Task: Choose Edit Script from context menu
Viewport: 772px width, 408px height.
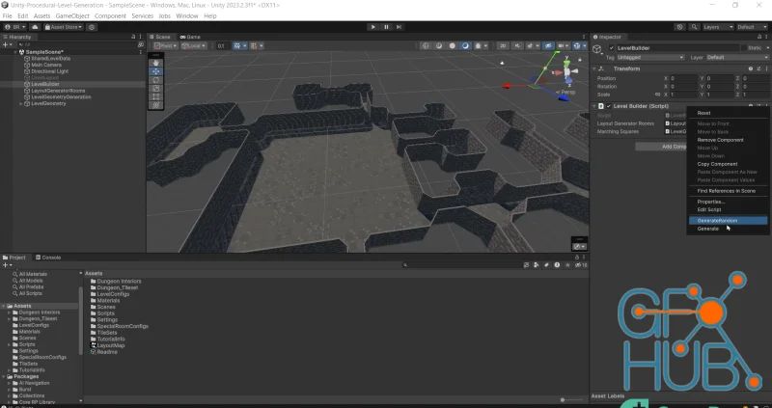Action: coord(728,209)
